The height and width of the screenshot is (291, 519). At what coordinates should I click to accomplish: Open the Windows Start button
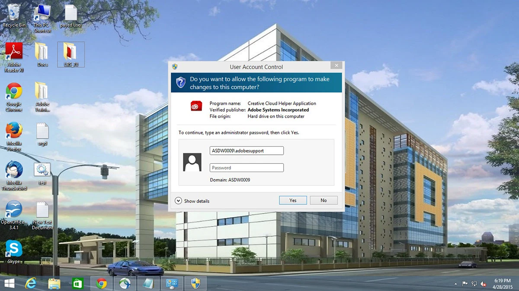click(x=9, y=283)
